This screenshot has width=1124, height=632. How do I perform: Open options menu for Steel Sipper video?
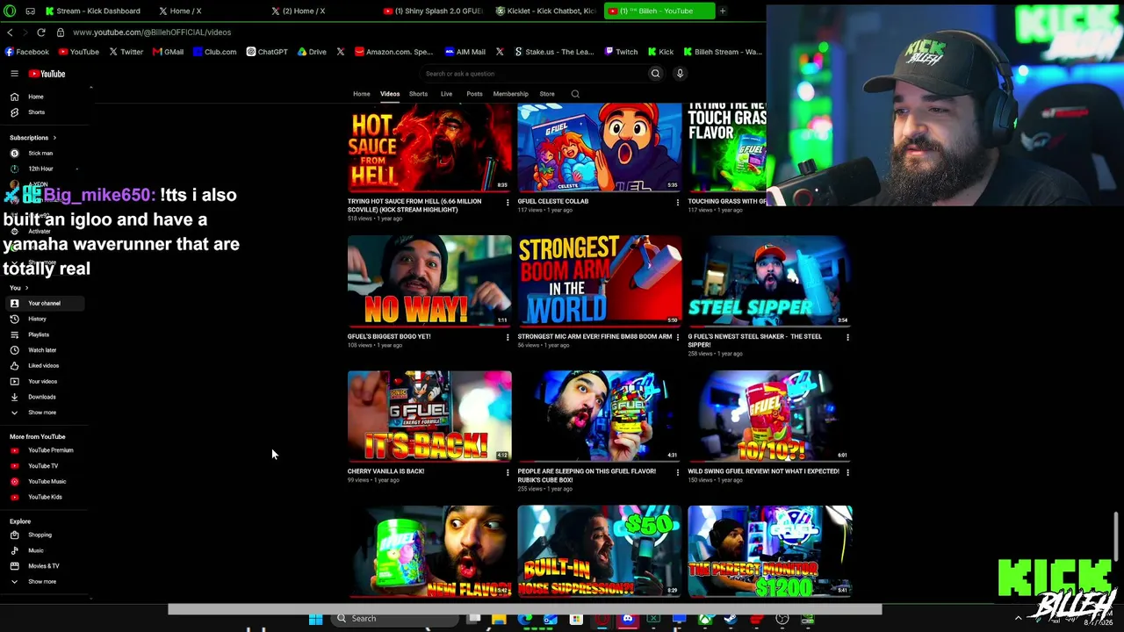click(847, 338)
